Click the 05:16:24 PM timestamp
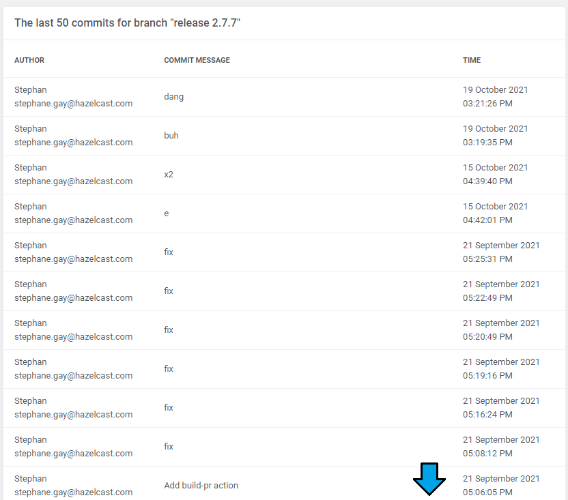Image resolution: width=568 pixels, height=500 pixels. (x=487, y=415)
